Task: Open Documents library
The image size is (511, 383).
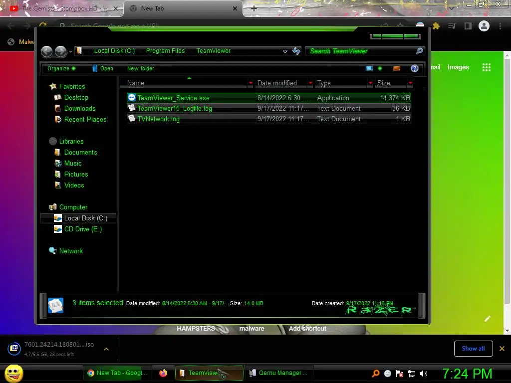Action: pos(80,153)
